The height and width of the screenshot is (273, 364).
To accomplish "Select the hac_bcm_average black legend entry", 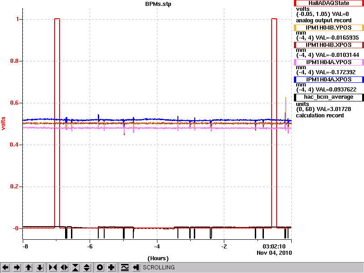I will coord(329,97).
